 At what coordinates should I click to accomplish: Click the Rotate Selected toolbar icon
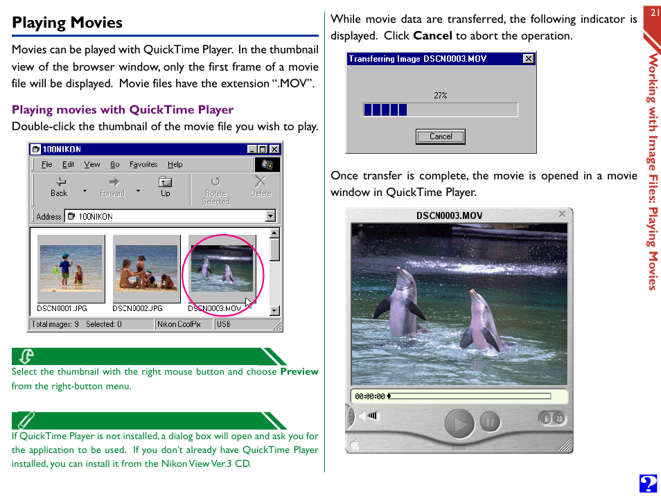coord(215,181)
